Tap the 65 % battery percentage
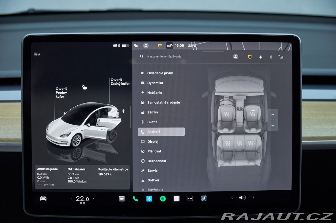This screenshot has width=336, height=223. [x=117, y=46]
